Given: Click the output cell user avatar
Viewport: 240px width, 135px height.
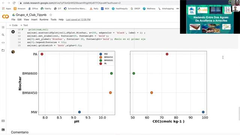Looking at the screenshot, I should coord(13,52).
